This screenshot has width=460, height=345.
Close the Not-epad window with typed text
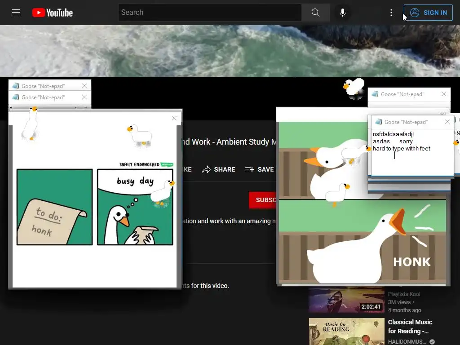tap(447, 122)
